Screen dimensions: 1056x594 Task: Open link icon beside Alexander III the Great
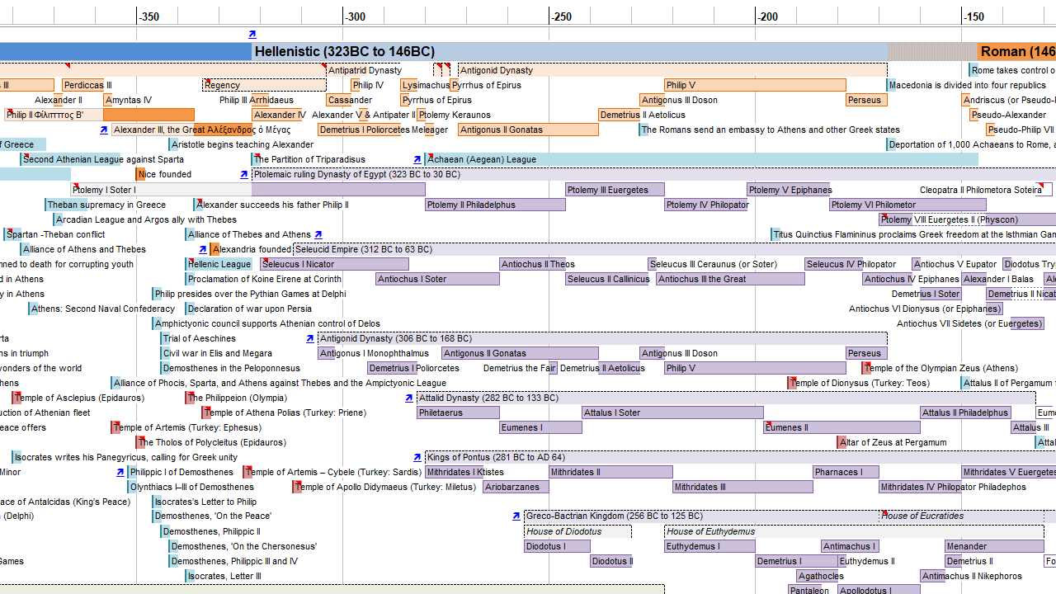coord(104,130)
